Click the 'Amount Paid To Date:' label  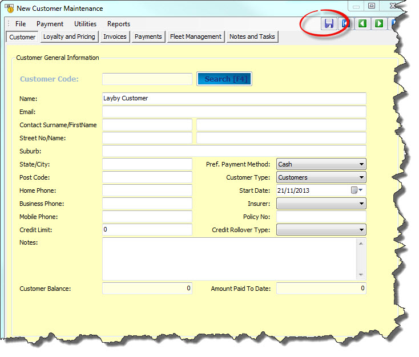point(240,289)
